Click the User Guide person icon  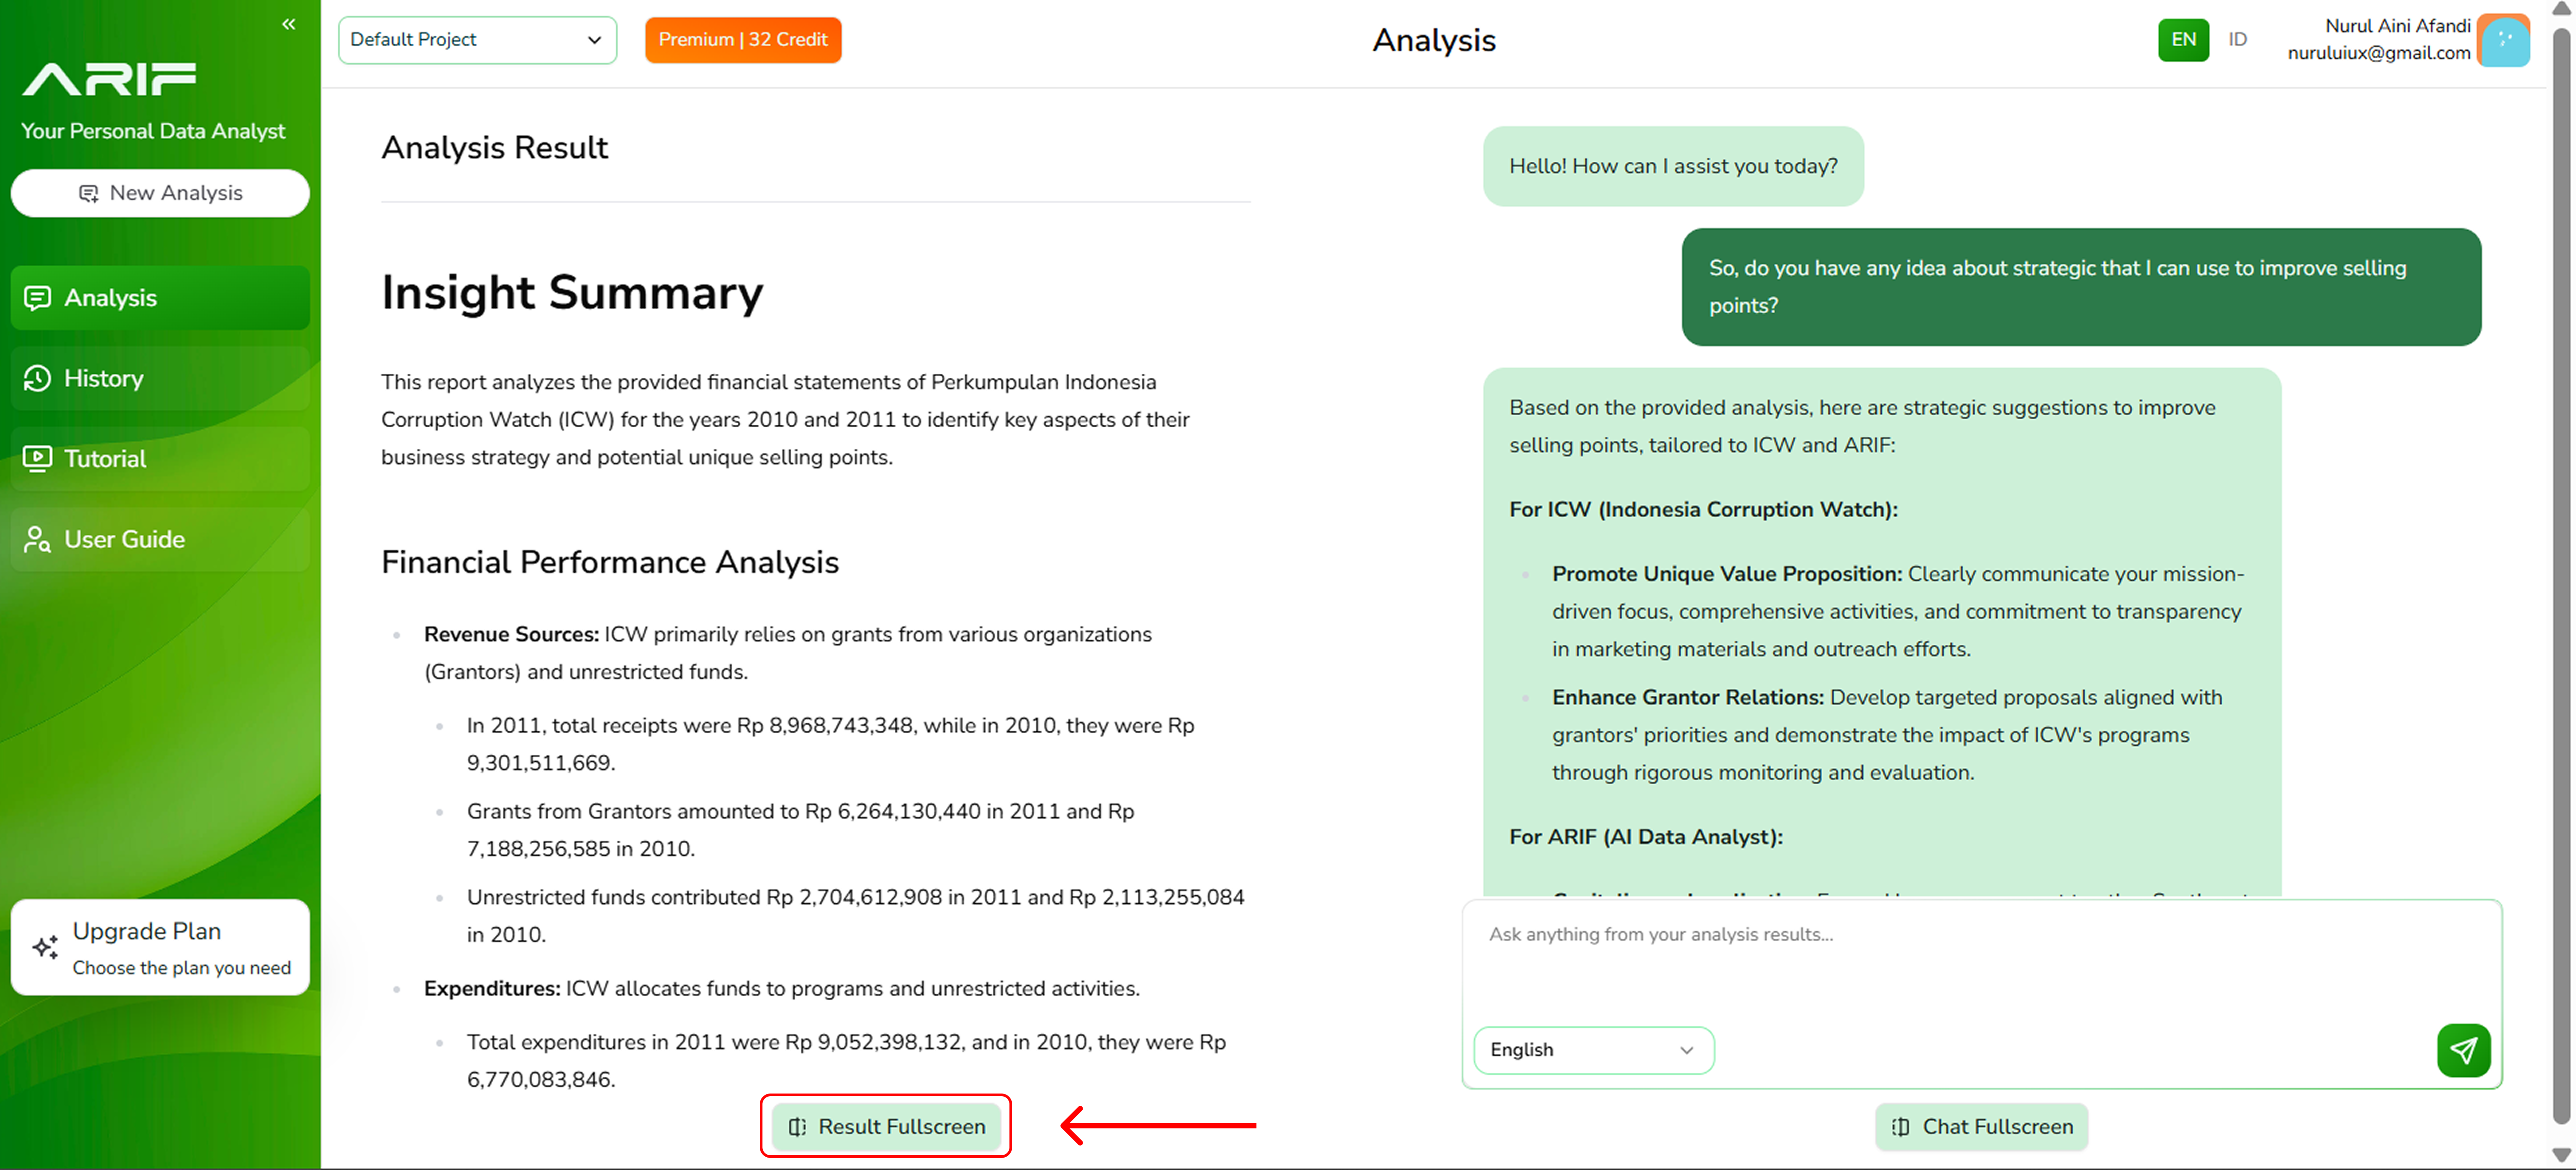pos(37,539)
